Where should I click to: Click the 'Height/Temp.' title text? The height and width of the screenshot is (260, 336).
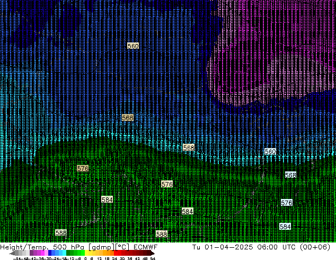pyautogui.click(x=24, y=247)
